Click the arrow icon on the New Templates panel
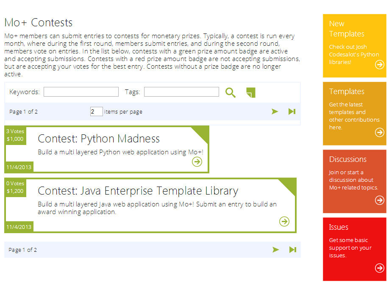The height and width of the screenshot is (284, 389). (379, 65)
